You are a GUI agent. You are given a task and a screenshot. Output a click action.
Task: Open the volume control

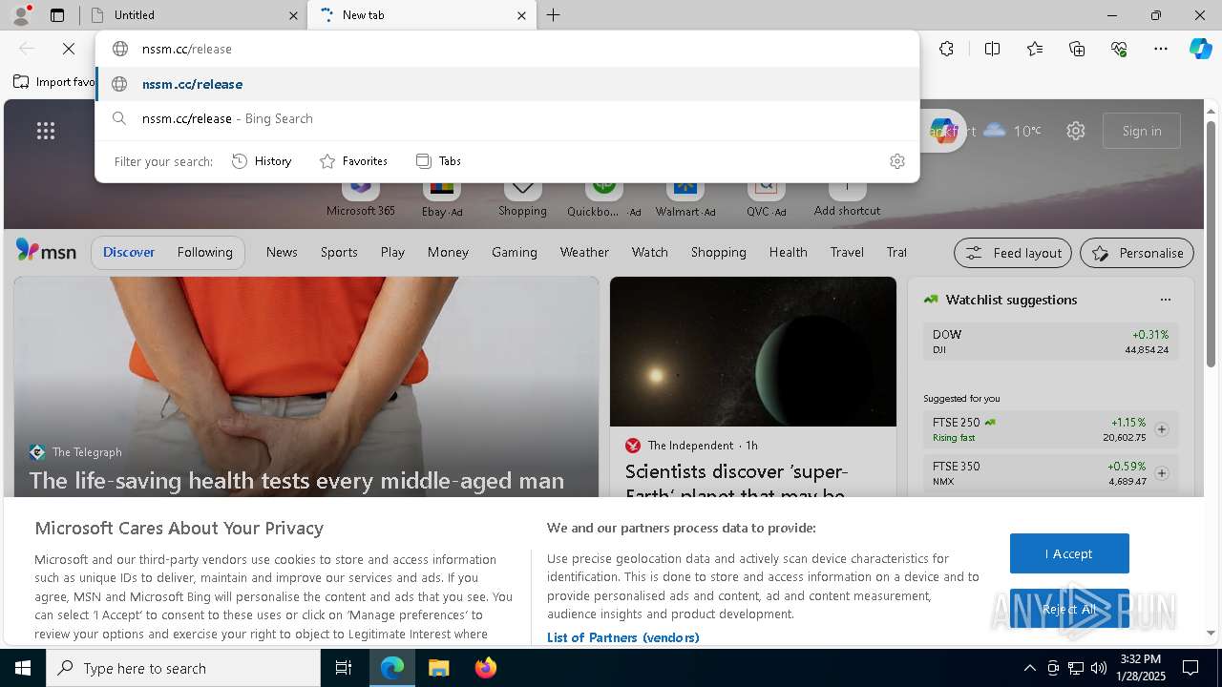point(1099,668)
